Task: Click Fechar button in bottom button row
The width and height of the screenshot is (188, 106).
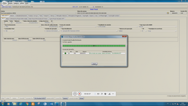Action: (x=81, y=98)
